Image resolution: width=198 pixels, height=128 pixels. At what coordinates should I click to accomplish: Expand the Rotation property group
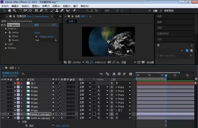[x=6, y=29]
